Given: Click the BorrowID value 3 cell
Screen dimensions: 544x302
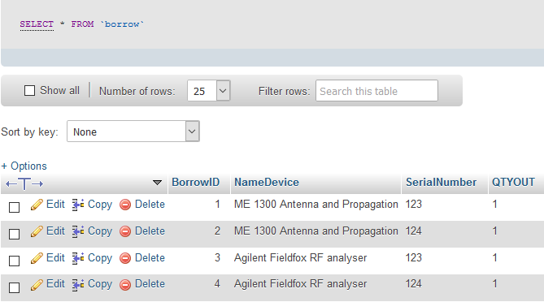Looking at the screenshot, I should coord(217,258).
